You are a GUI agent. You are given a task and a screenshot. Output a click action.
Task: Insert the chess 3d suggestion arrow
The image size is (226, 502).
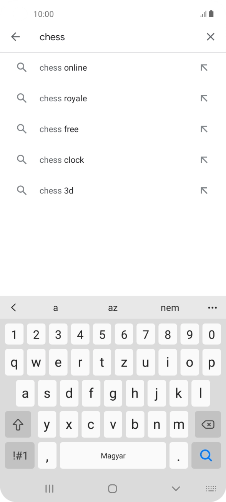[x=204, y=190]
